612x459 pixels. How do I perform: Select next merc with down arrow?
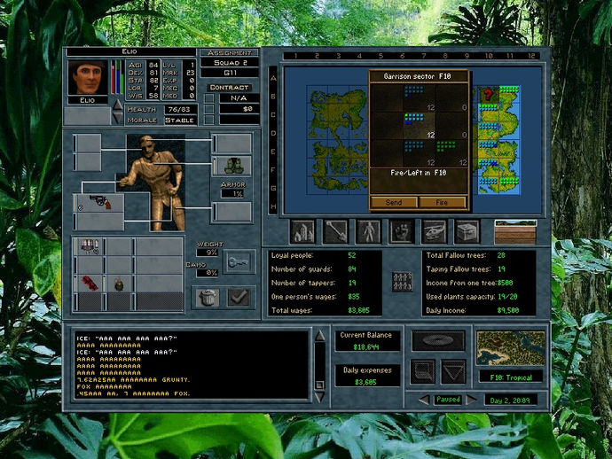point(117,118)
